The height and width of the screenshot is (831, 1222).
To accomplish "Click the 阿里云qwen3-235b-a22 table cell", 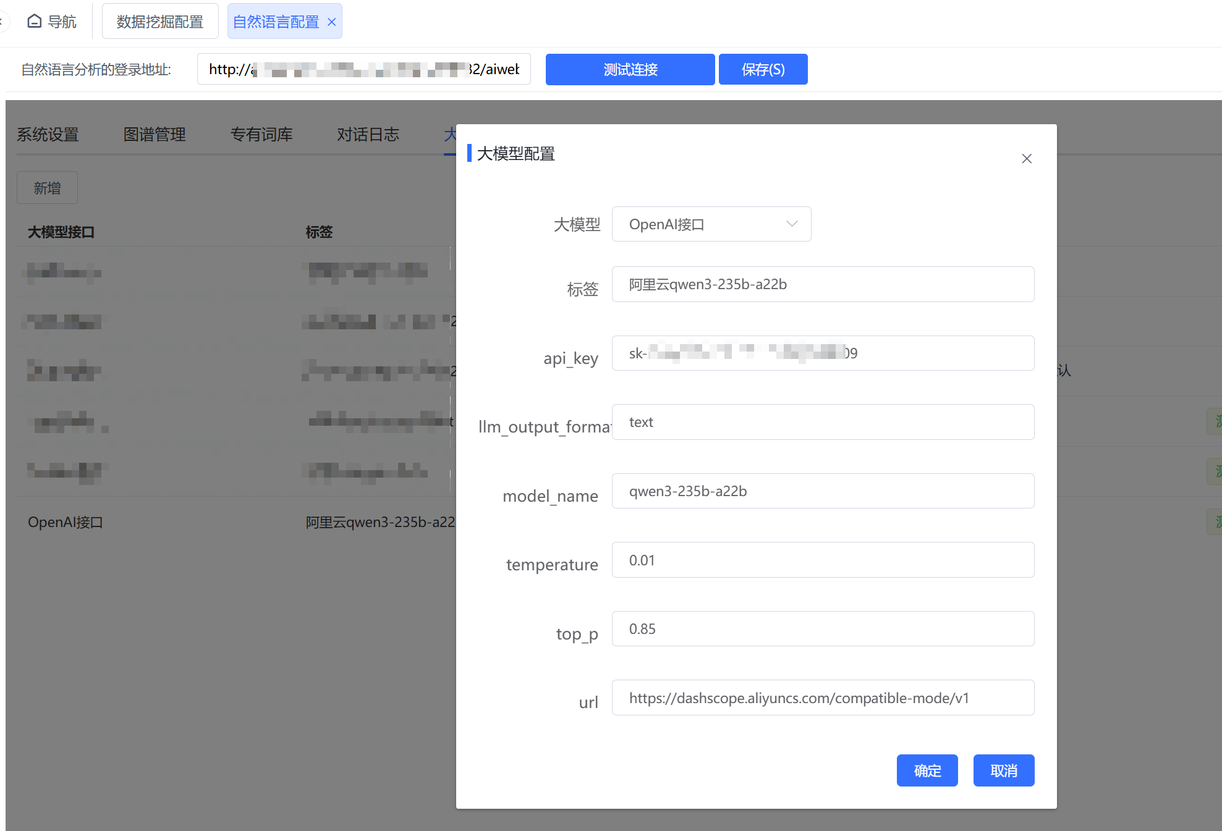I will click(x=380, y=522).
